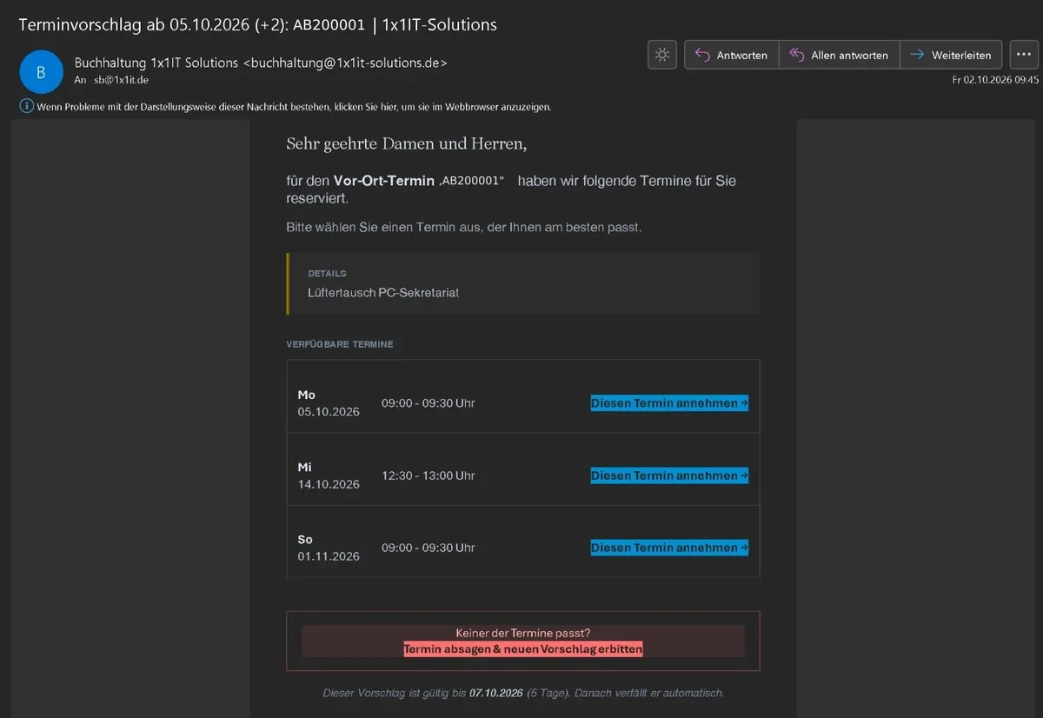
Task: Open message in web browser info link
Action: pos(294,107)
